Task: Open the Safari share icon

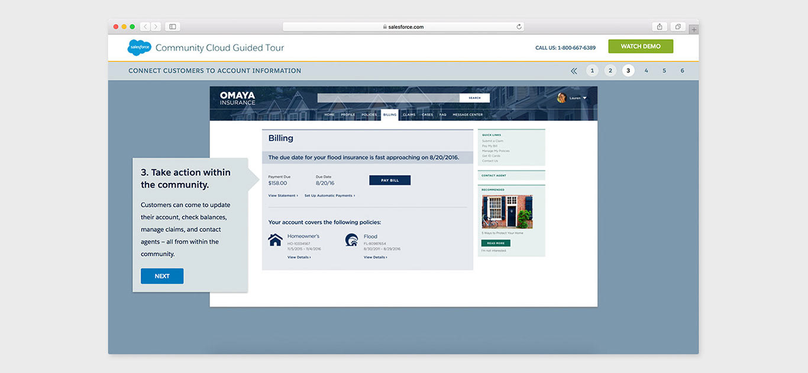Action: click(x=660, y=27)
